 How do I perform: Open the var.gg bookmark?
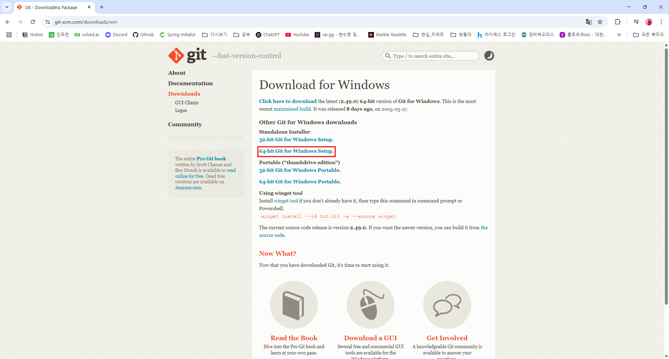pyautogui.click(x=337, y=35)
